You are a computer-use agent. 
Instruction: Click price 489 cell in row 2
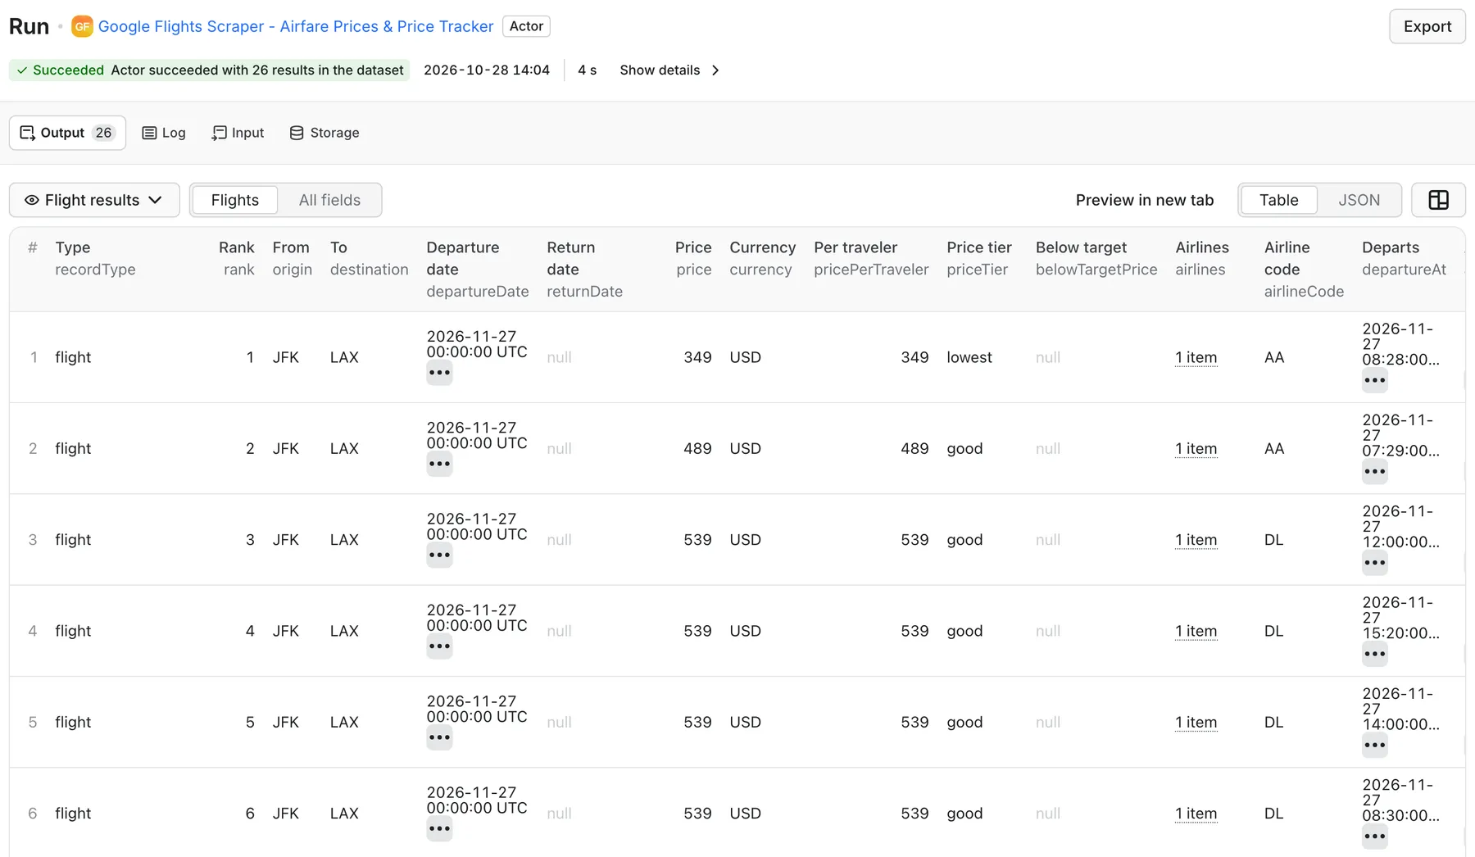[697, 448]
